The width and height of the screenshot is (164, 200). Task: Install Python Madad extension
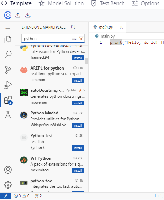[78, 125]
